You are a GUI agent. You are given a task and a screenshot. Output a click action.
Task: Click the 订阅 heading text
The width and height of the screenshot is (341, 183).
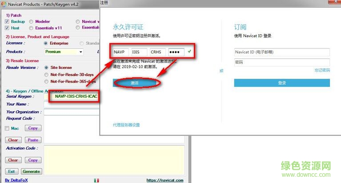point(240,27)
